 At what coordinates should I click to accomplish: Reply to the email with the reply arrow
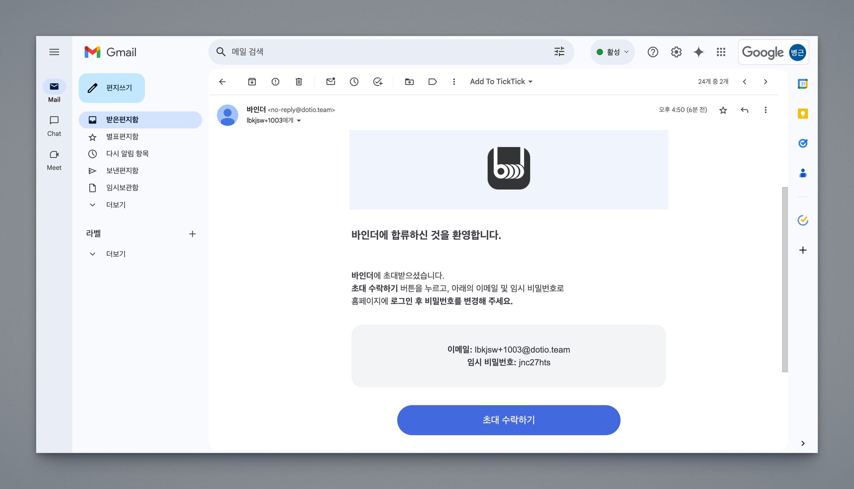744,110
